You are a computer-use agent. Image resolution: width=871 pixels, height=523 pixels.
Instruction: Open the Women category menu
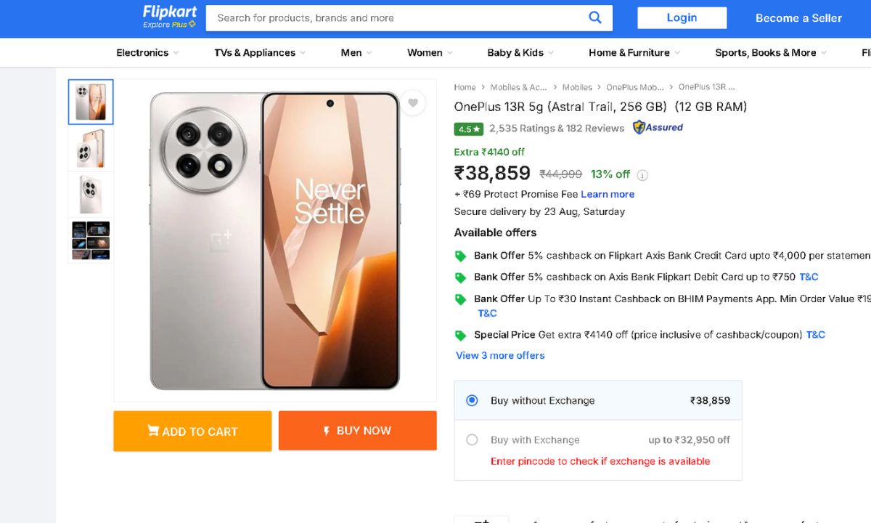coord(430,52)
